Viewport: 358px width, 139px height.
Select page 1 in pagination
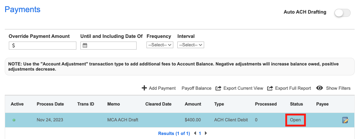coord(200,133)
